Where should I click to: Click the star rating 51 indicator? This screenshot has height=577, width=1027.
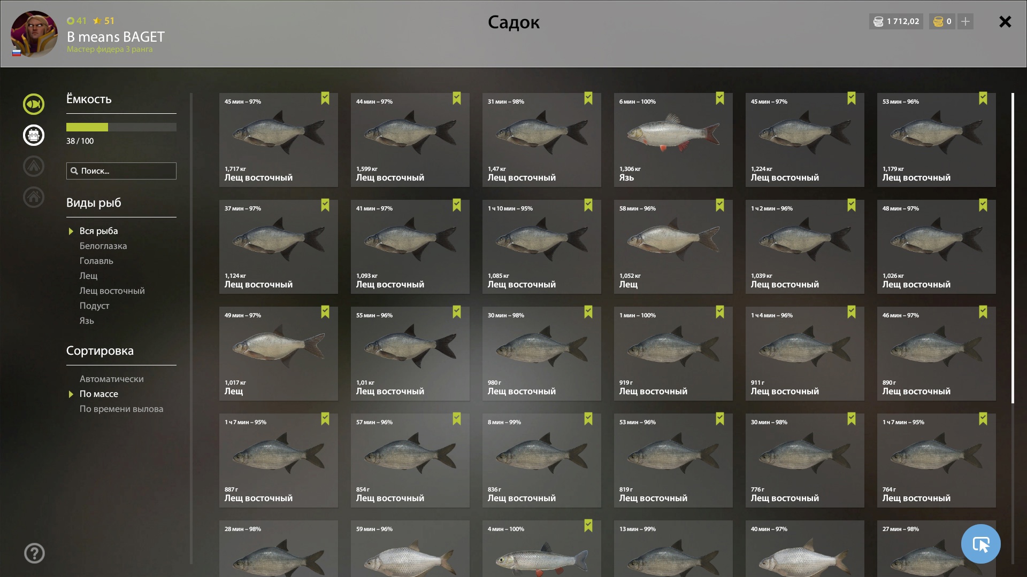tap(104, 21)
